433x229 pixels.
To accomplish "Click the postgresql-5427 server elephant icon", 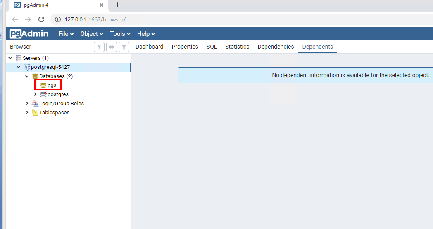I will tap(27, 67).
